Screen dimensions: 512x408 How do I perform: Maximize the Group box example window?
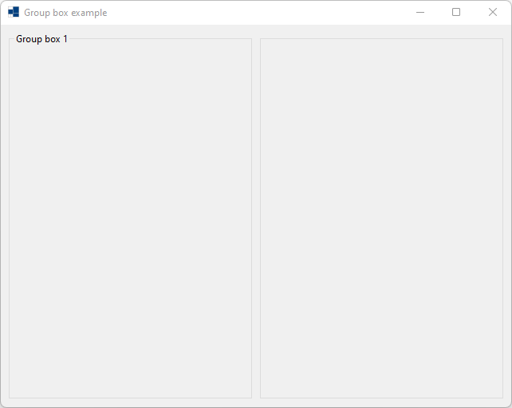coord(456,12)
